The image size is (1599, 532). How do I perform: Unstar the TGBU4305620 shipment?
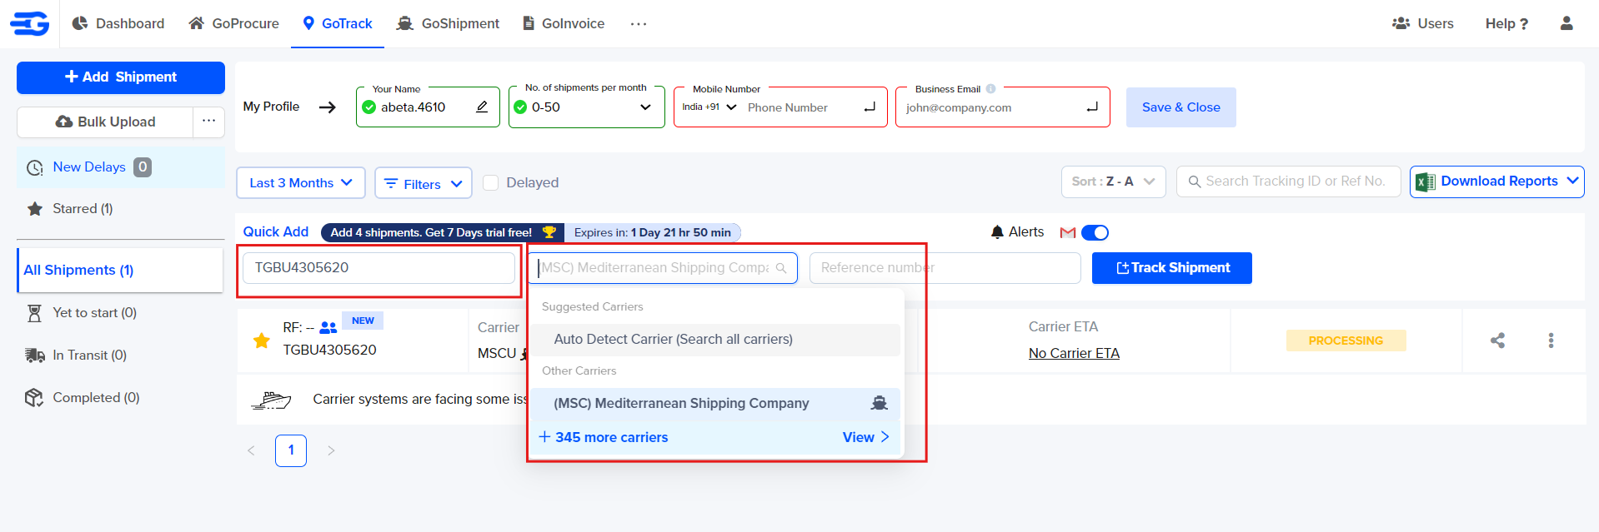click(x=262, y=340)
